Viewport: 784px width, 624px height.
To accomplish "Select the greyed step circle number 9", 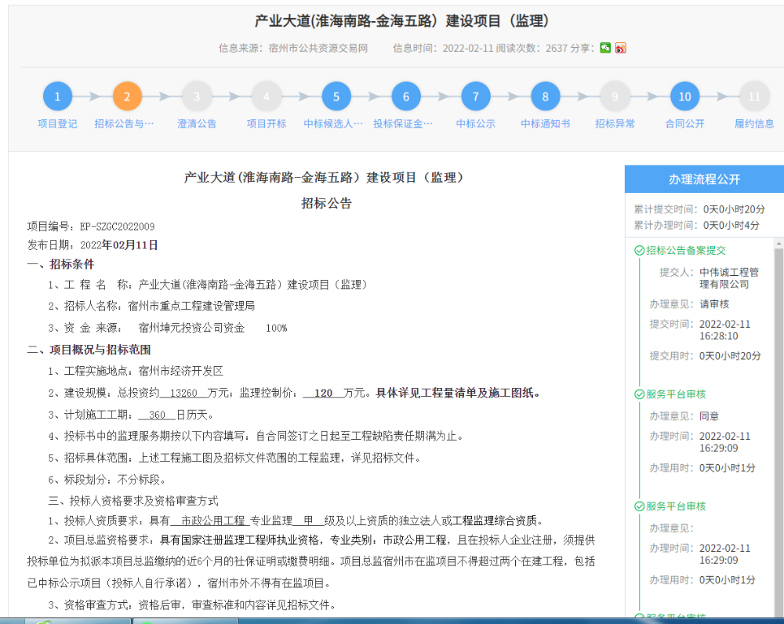I will click(615, 96).
